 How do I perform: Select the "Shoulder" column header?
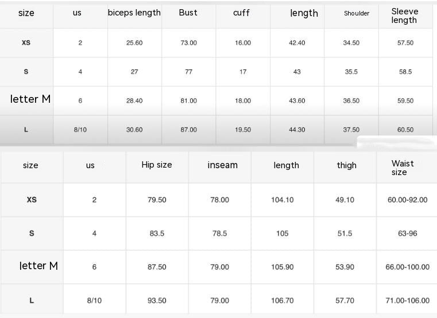coord(357,13)
